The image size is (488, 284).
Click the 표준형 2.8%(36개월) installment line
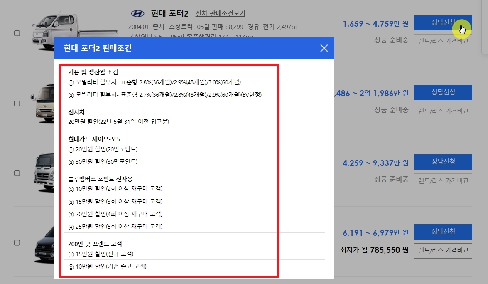pos(154,82)
